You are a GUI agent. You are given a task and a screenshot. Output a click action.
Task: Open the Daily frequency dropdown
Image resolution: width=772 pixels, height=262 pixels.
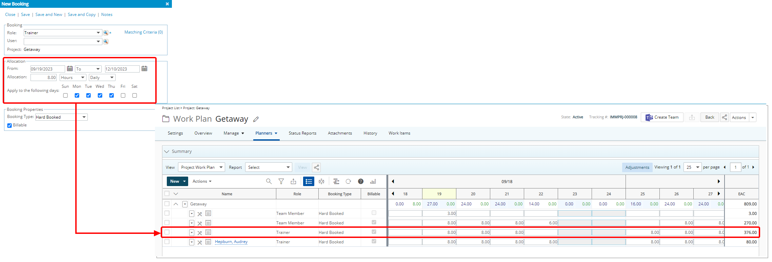[102, 78]
